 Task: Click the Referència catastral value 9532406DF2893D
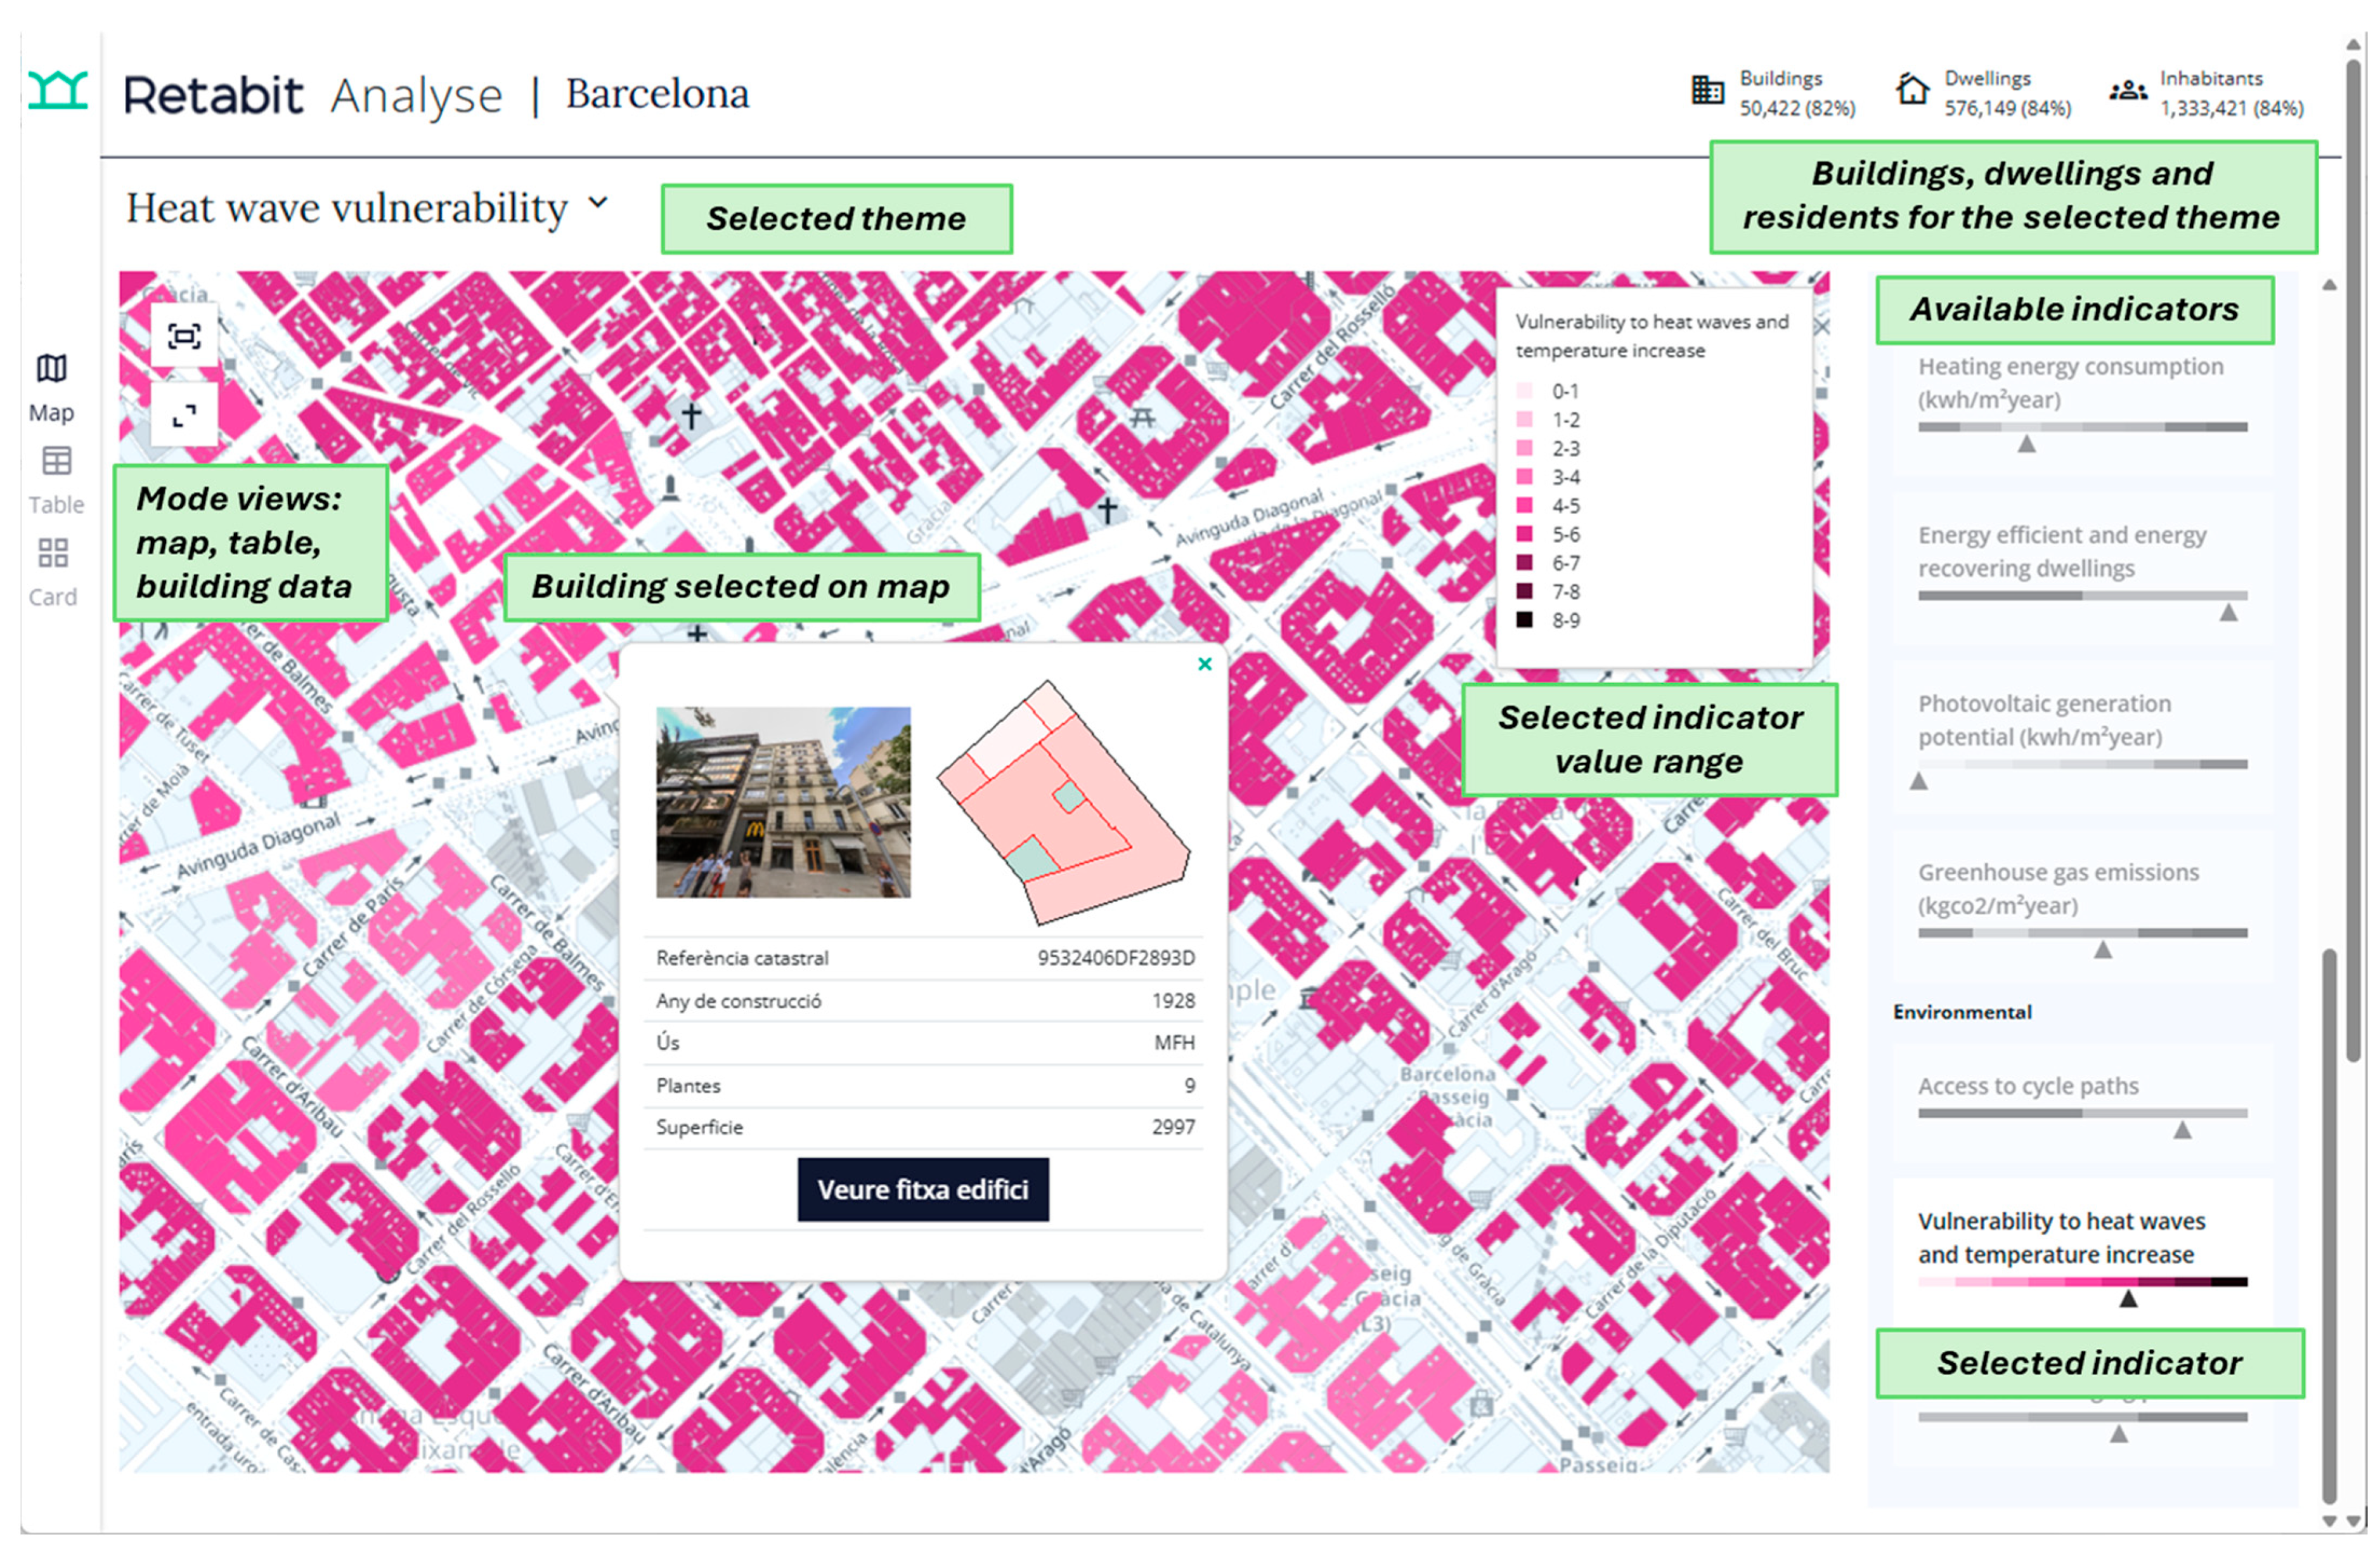point(1116,958)
